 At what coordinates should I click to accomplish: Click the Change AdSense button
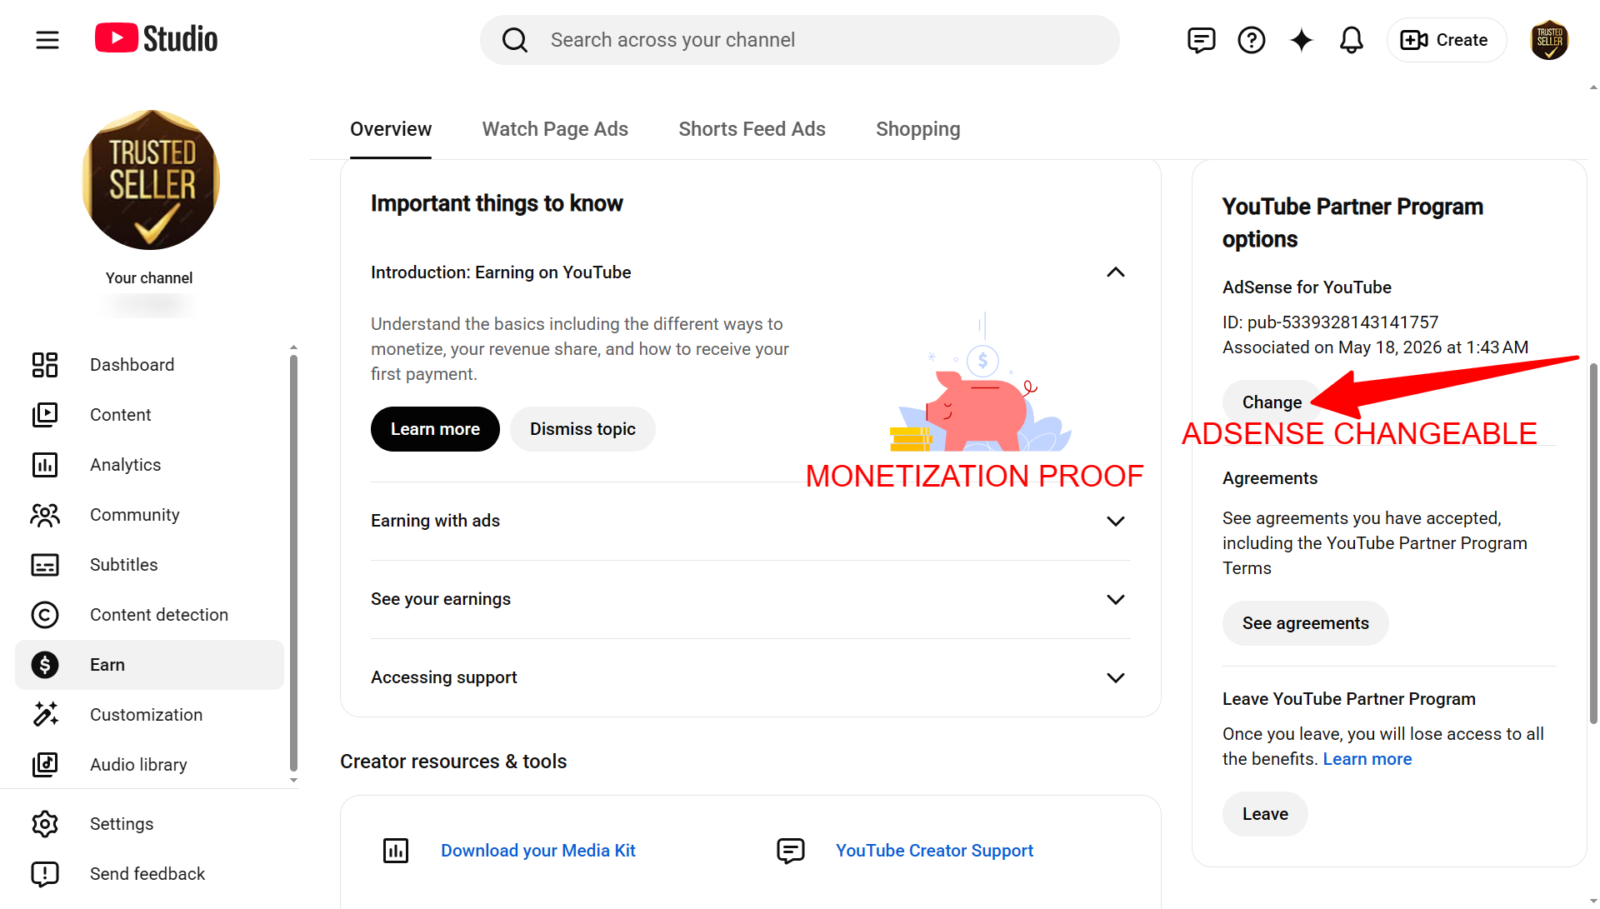tap(1272, 402)
